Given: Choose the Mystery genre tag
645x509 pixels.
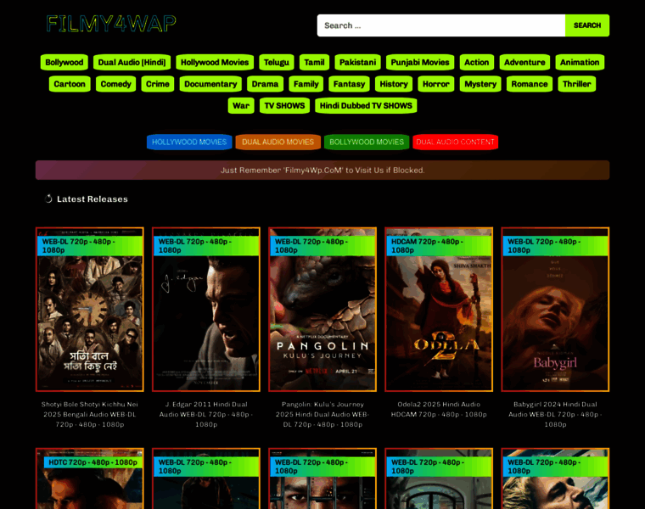Looking at the screenshot, I should coord(480,84).
